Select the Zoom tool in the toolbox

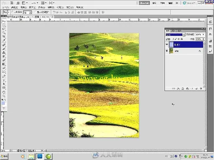[4, 96]
